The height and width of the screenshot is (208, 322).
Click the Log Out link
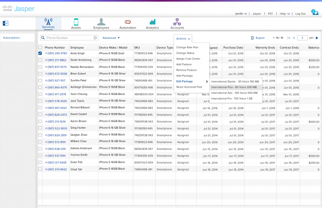pyautogui.click(x=300, y=13)
